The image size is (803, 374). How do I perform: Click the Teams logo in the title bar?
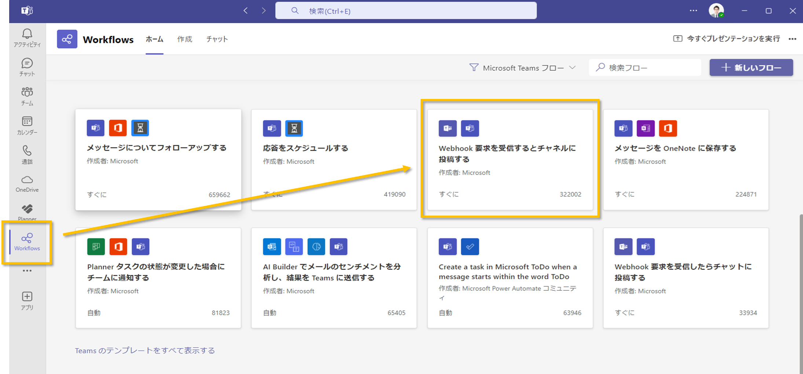click(27, 11)
